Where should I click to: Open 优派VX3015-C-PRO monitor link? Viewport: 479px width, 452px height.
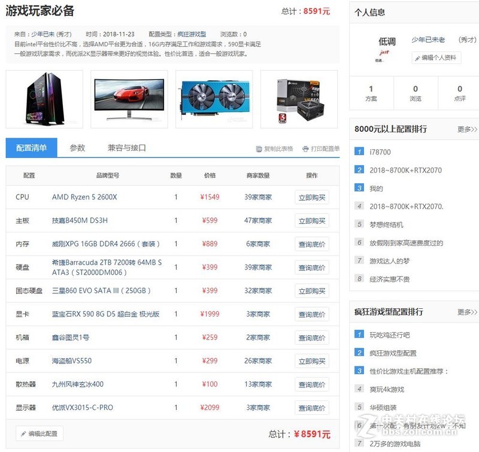(x=83, y=408)
